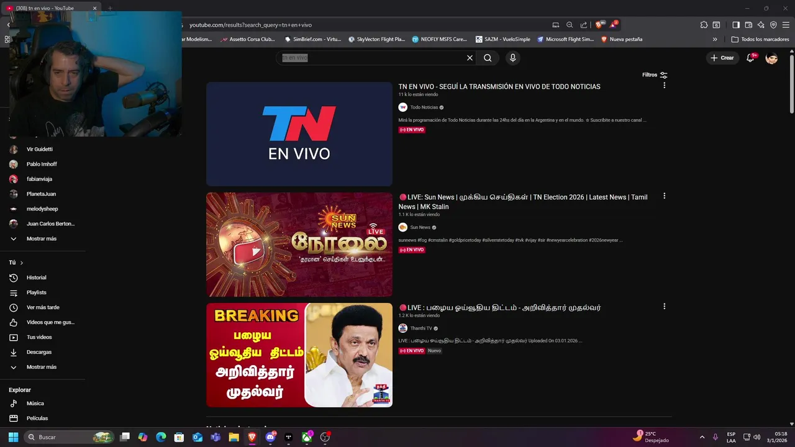Viewport: 795px width, 447px height.
Task: Open SAZM - VueloSimple bookmark
Action: 503,39
